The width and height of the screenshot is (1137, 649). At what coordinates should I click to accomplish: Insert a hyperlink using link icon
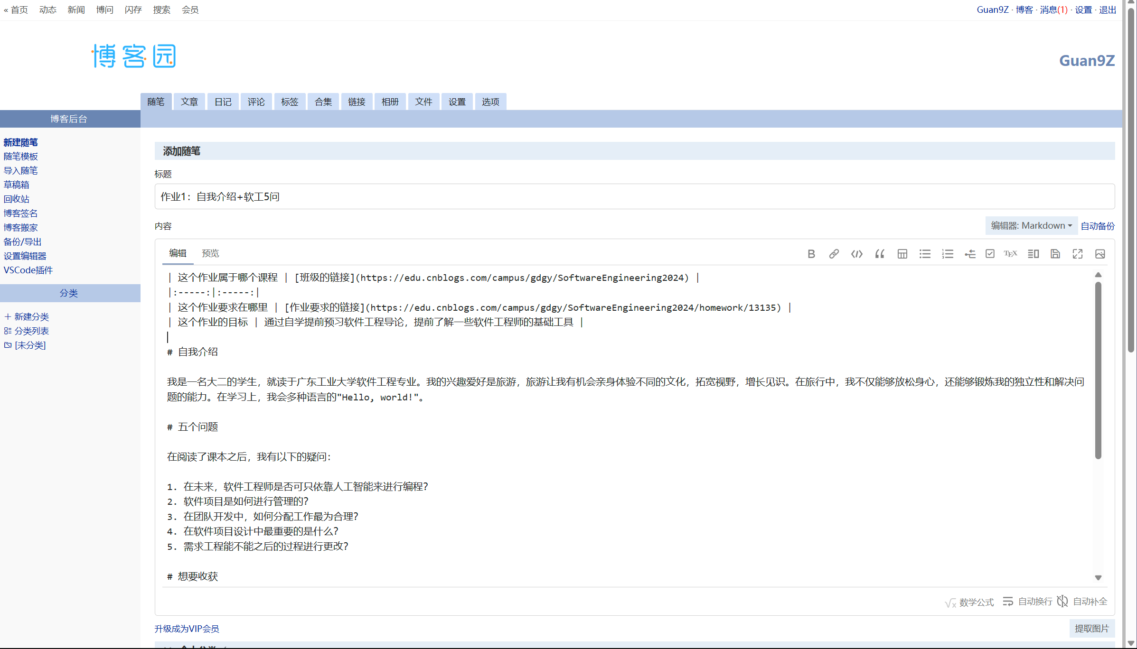point(834,254)
